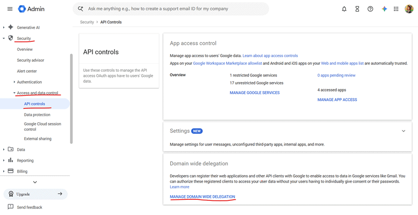This screenshot has width=418, height=215.
Task: Click the Billing card icon
Action: [x=10, y=171]
